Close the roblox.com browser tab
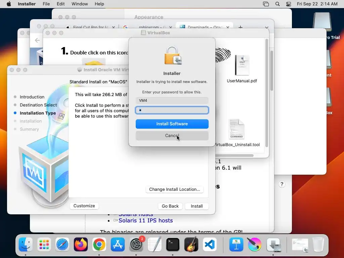The width and height of the screenshot is (344, 258). point(170,27)
